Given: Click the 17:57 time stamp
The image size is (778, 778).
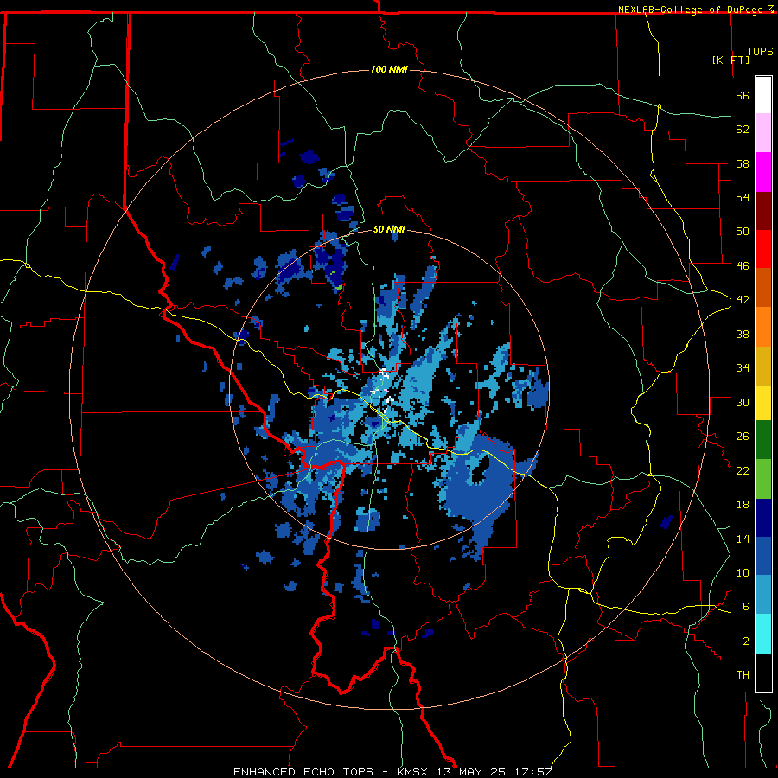Looking at the screenshot, I should pos(534,772).
